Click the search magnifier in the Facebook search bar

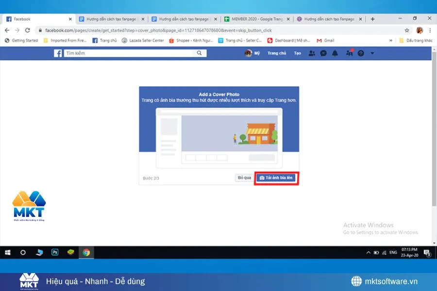(x=199, y=53)
